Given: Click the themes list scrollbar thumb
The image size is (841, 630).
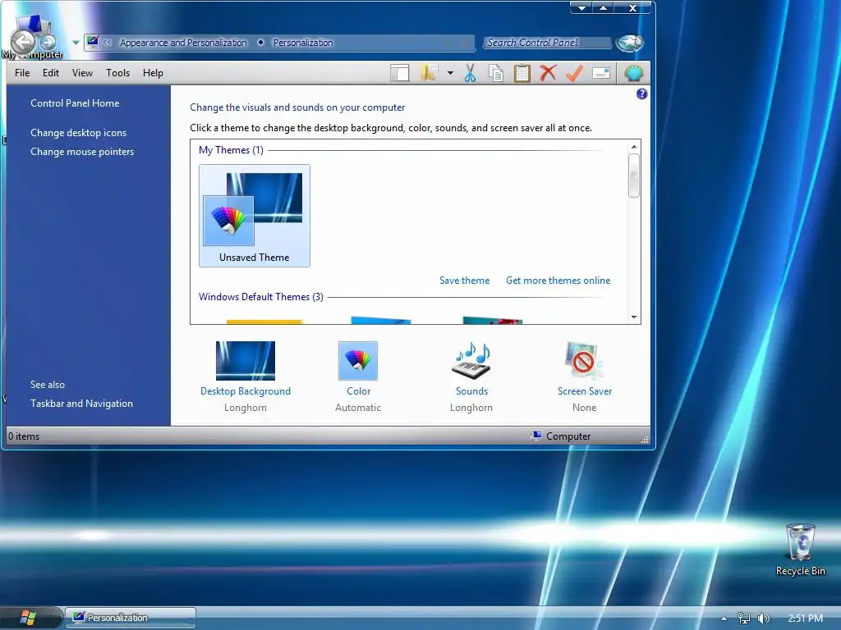Looking at the screenshot, I should point(634,176).
